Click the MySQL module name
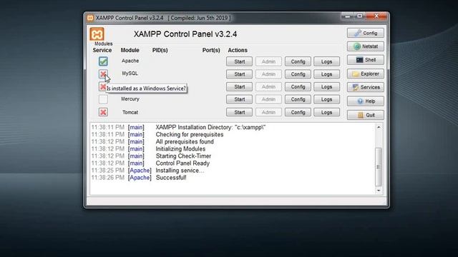 (130, 74)
